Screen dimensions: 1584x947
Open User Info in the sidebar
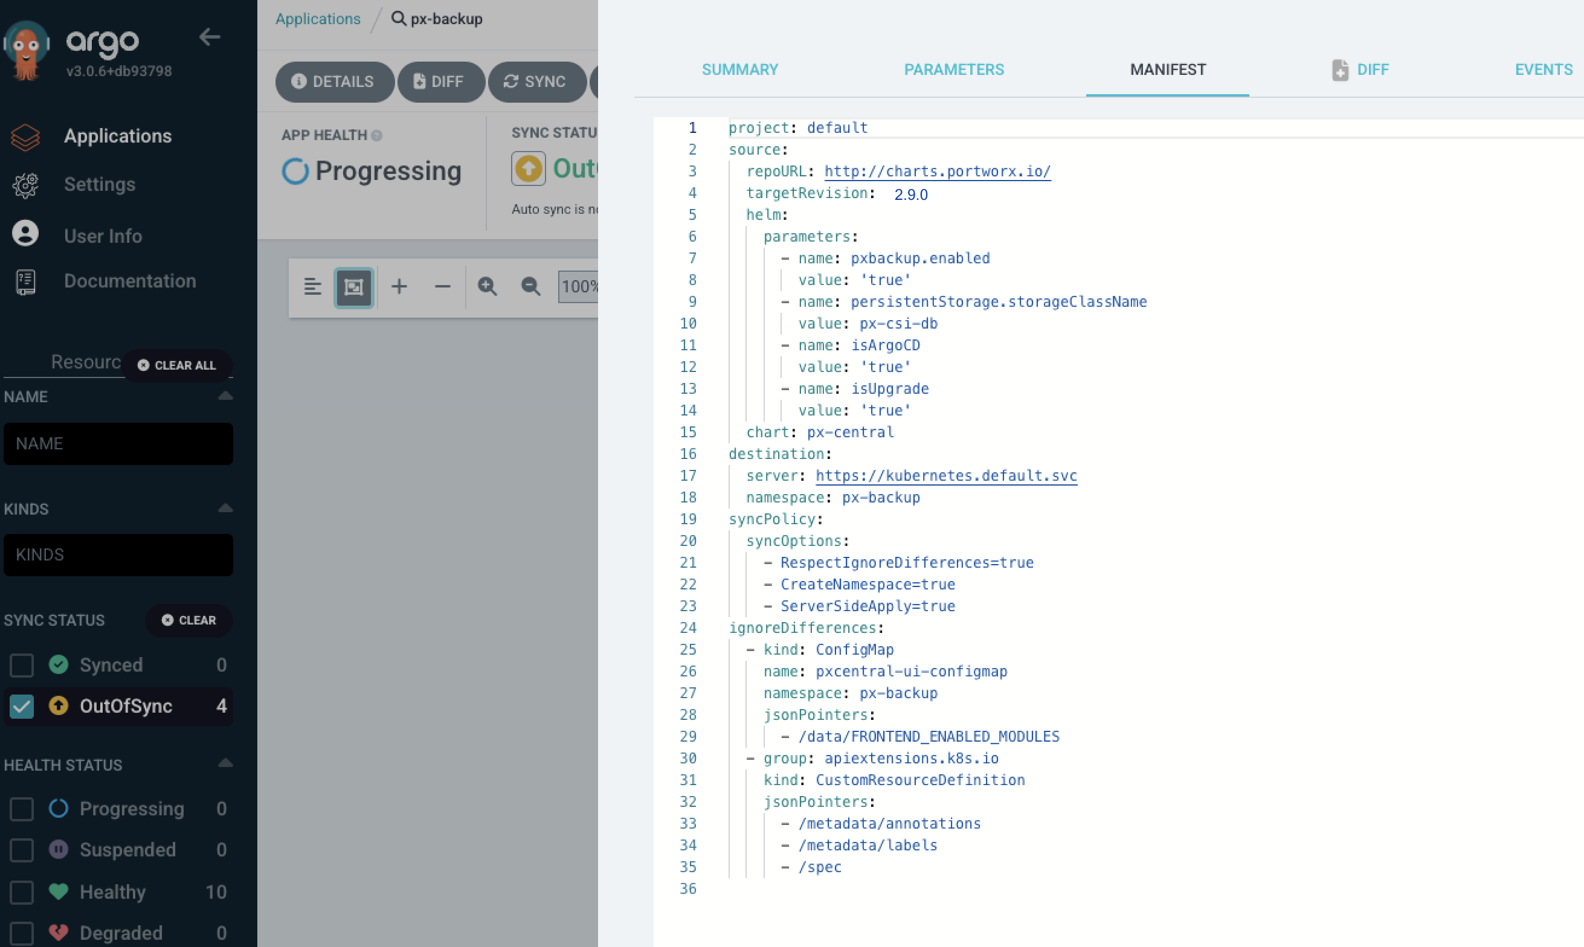coord(103,236)
